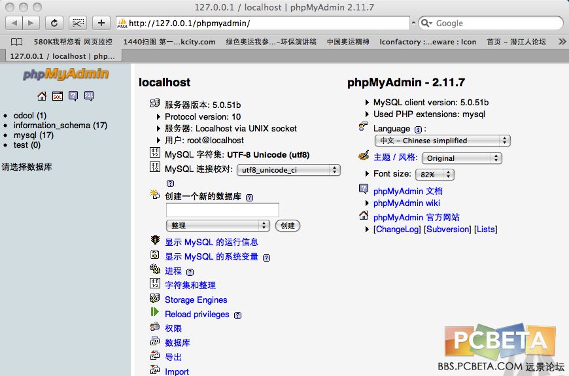Click the 创建 create button
569x376 pixels.
pos(288,226)
